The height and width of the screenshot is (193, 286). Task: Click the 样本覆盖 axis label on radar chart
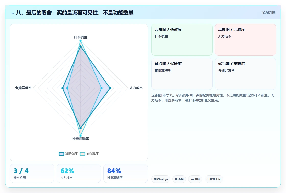coord(80,37)
